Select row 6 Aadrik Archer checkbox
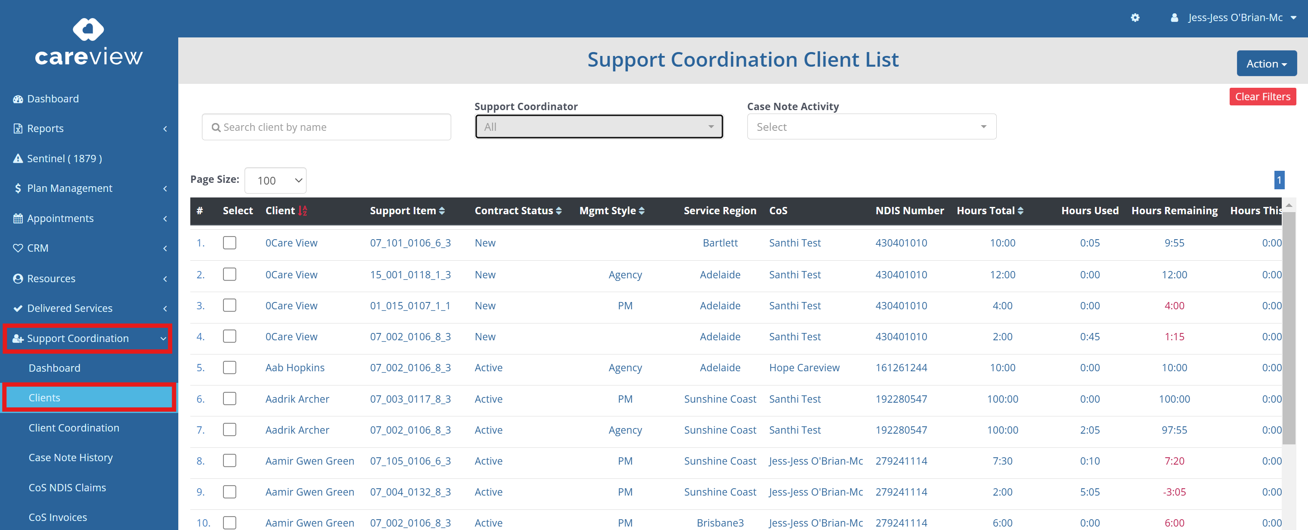 click(x=229, y=398)
